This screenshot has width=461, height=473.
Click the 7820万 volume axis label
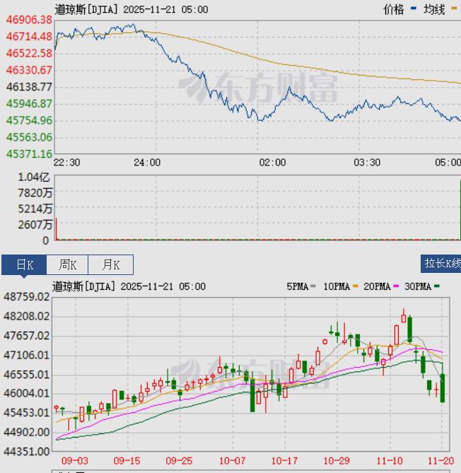coord(35,193)
